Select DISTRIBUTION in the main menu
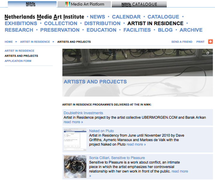The image size is (215, 180). 102,23
